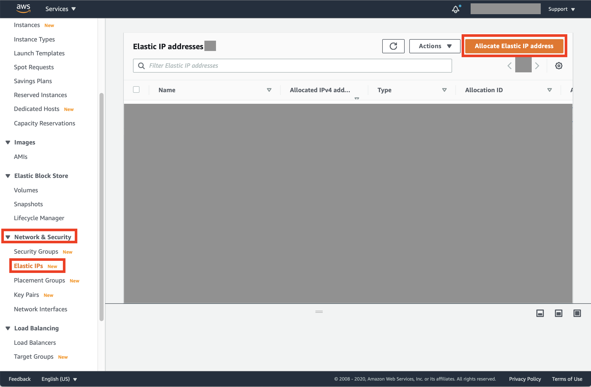This screenshot has height=387, width=591.
Task: Sort by Allocated IPv4 address arrow
Action: coord(357,98)
